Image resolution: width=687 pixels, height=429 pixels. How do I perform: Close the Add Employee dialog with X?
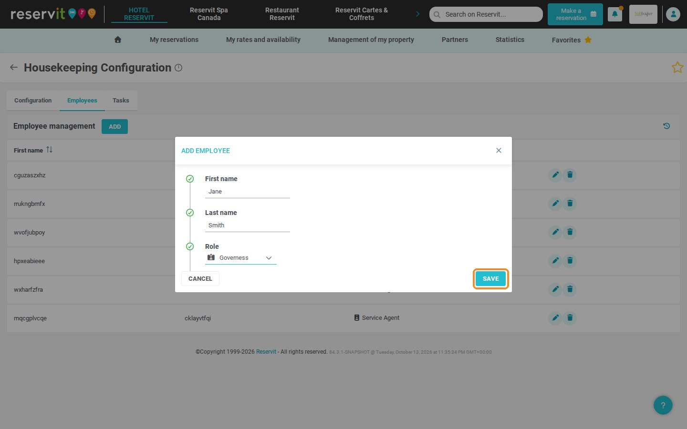click(x=499, y=151)
